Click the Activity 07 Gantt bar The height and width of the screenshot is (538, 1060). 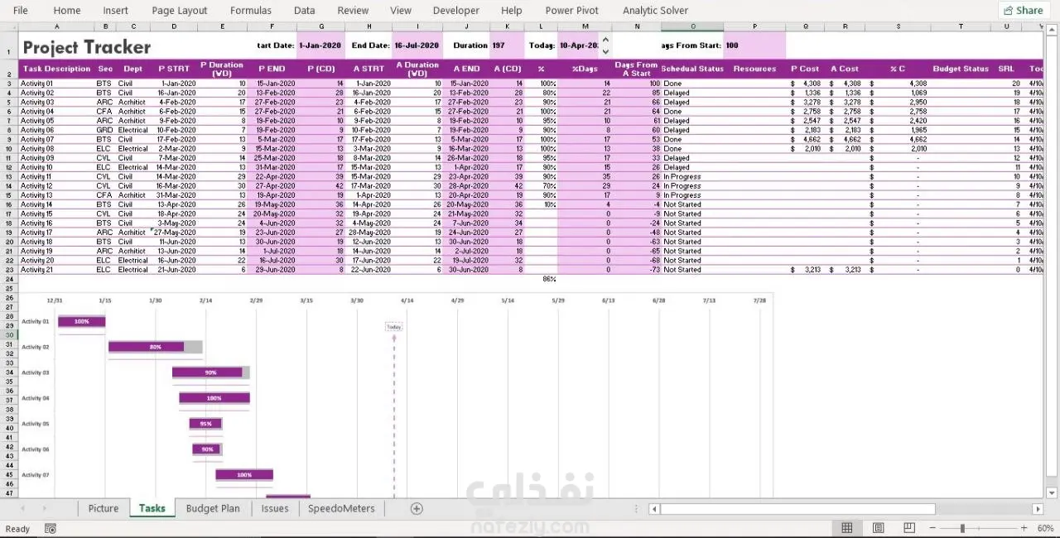coord(244,475)
